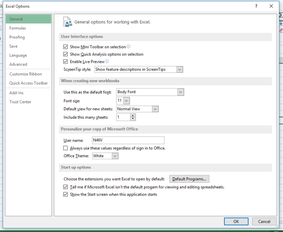Screen dimensions: 283x232
Task: Expand the default font Body Font dropdown
Action: (x=180, y=92)
